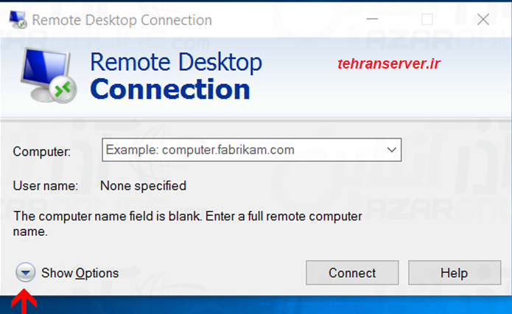Open Help for Remote Desktop Connection
512x314 pixels.
click(454, 273)
